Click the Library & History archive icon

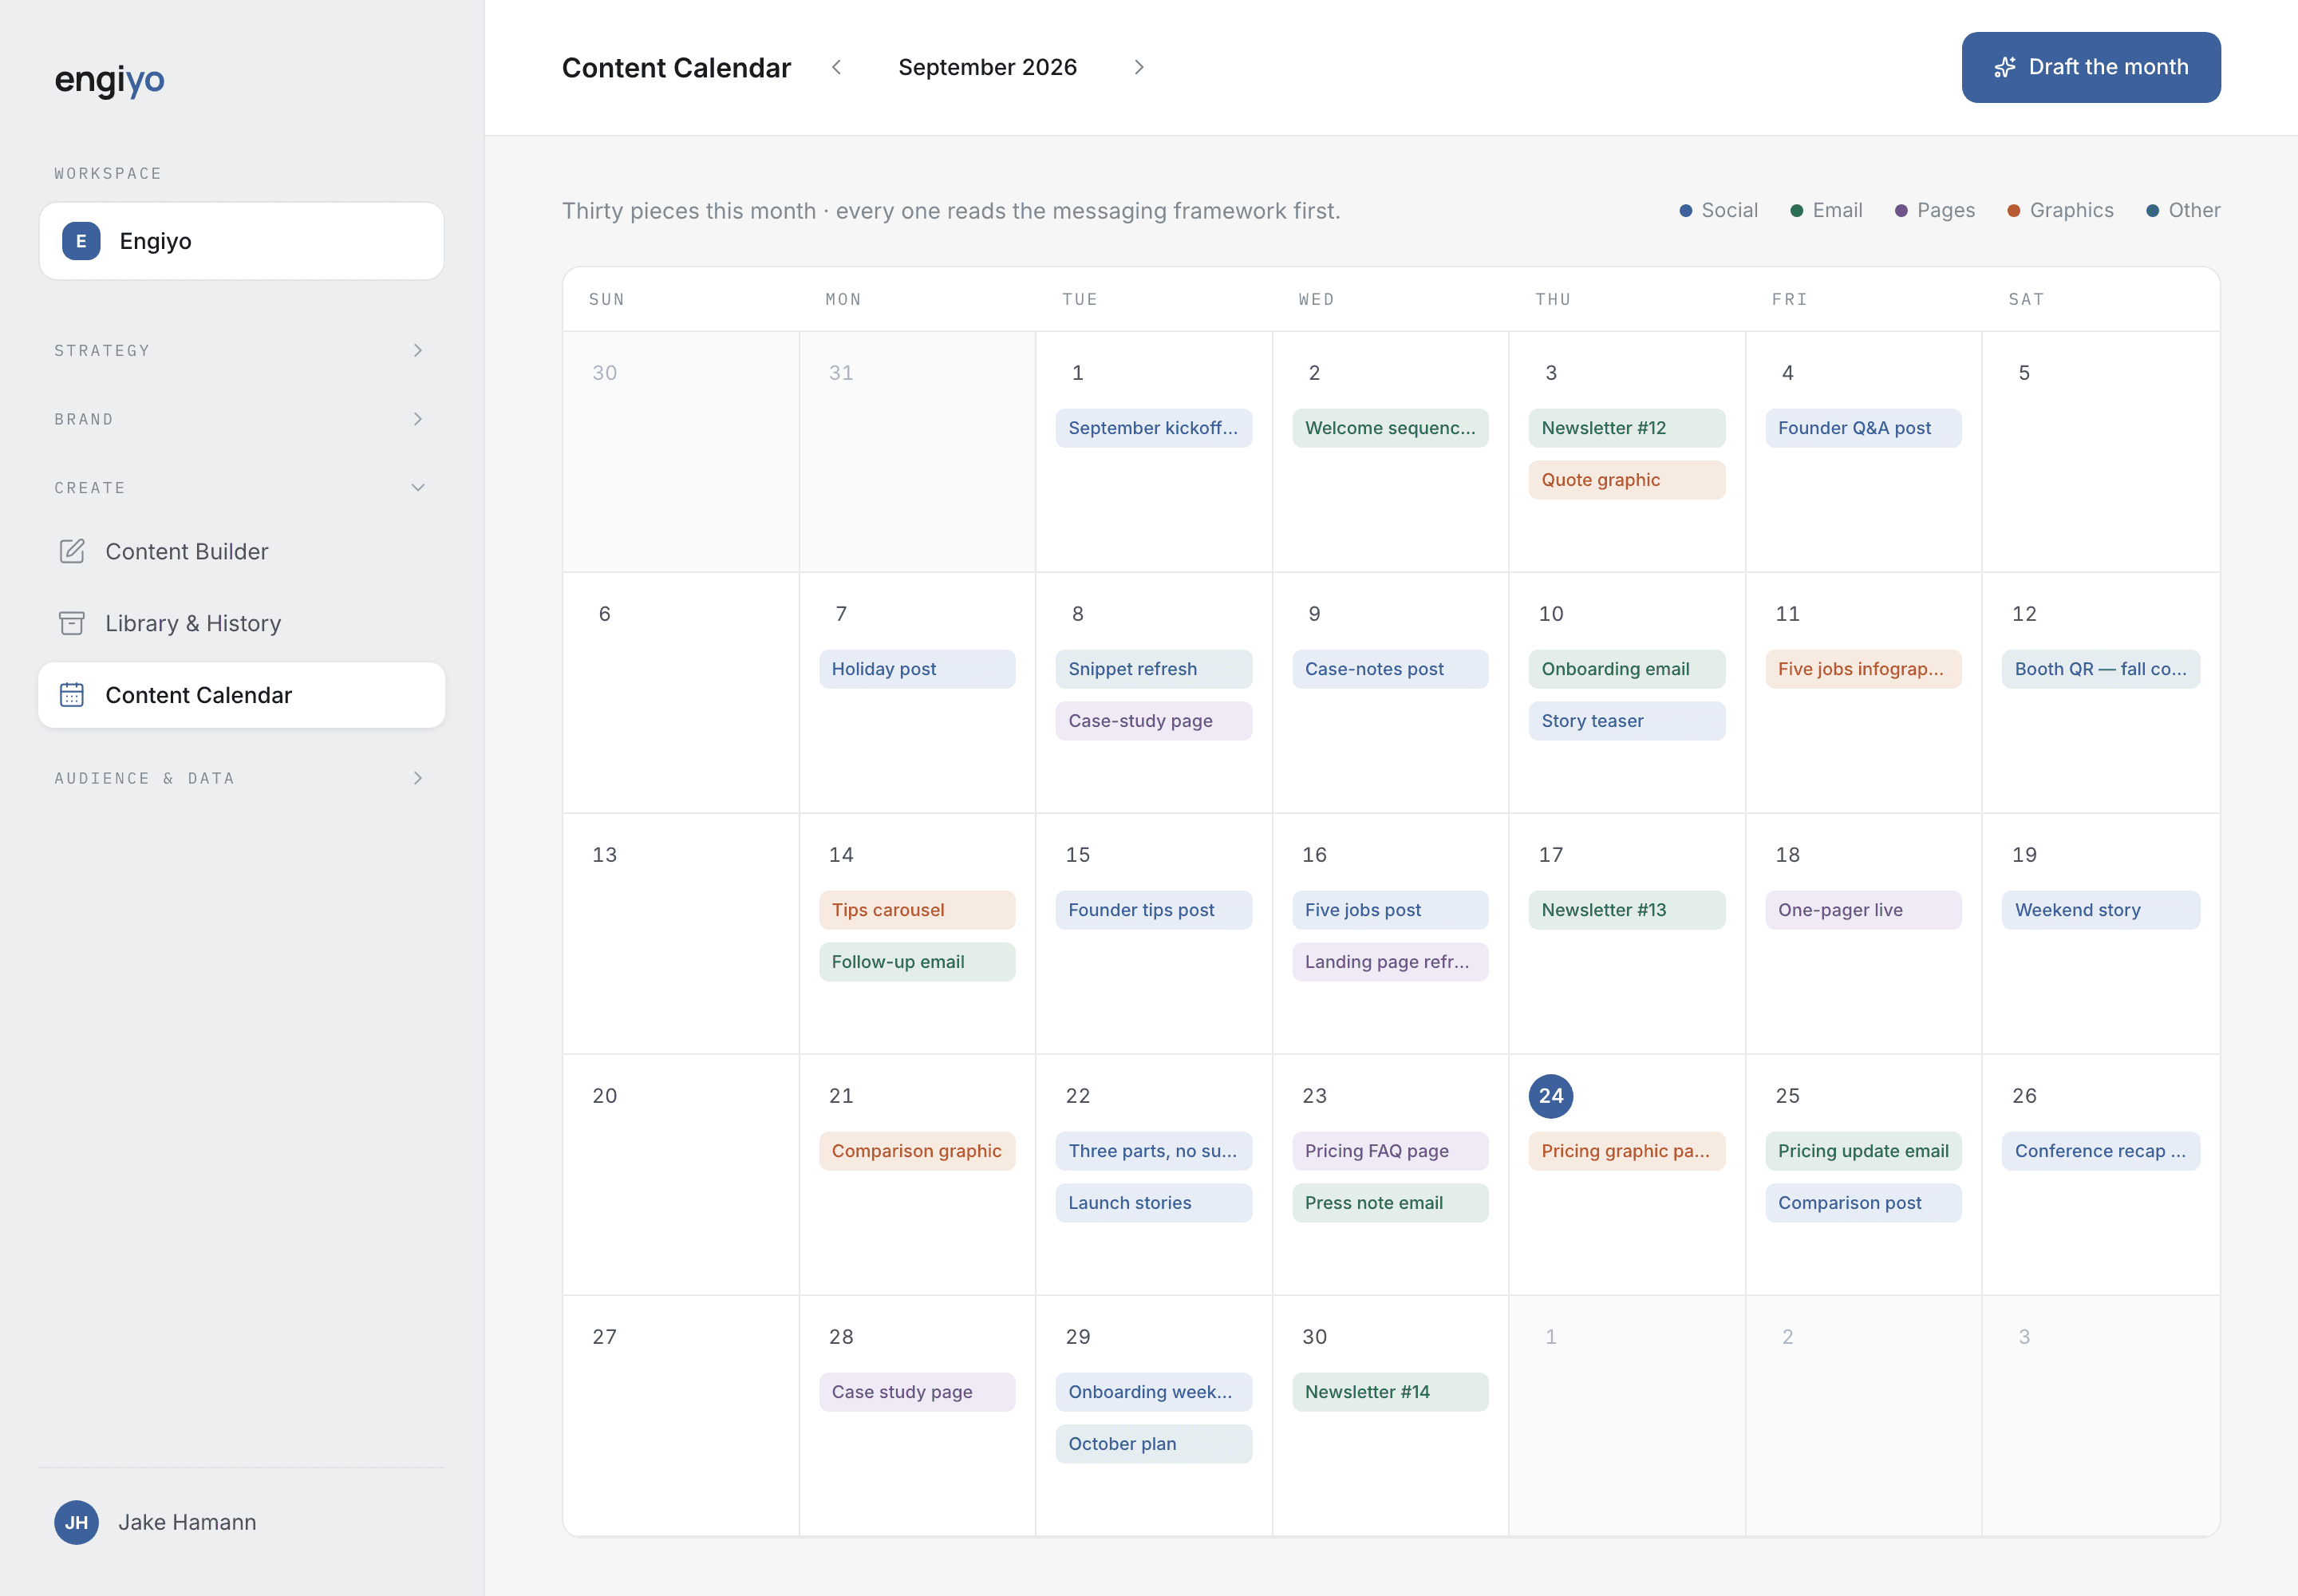tap(72, 623)
